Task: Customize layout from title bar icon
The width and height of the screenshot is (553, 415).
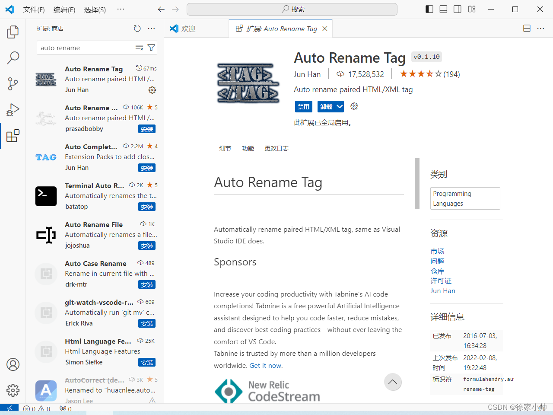Action: [472, 9]
